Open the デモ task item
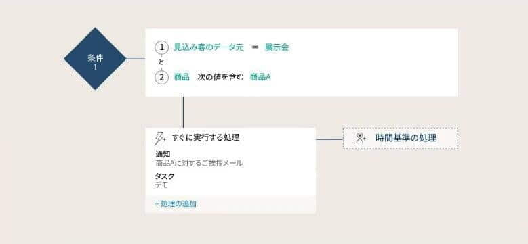 tap(161, 185)
